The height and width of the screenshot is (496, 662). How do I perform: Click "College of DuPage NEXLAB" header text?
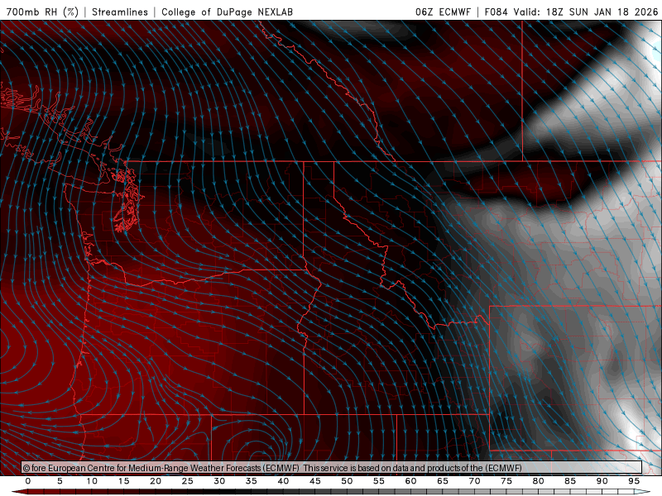pyautogui.click(x=227, y=12)
